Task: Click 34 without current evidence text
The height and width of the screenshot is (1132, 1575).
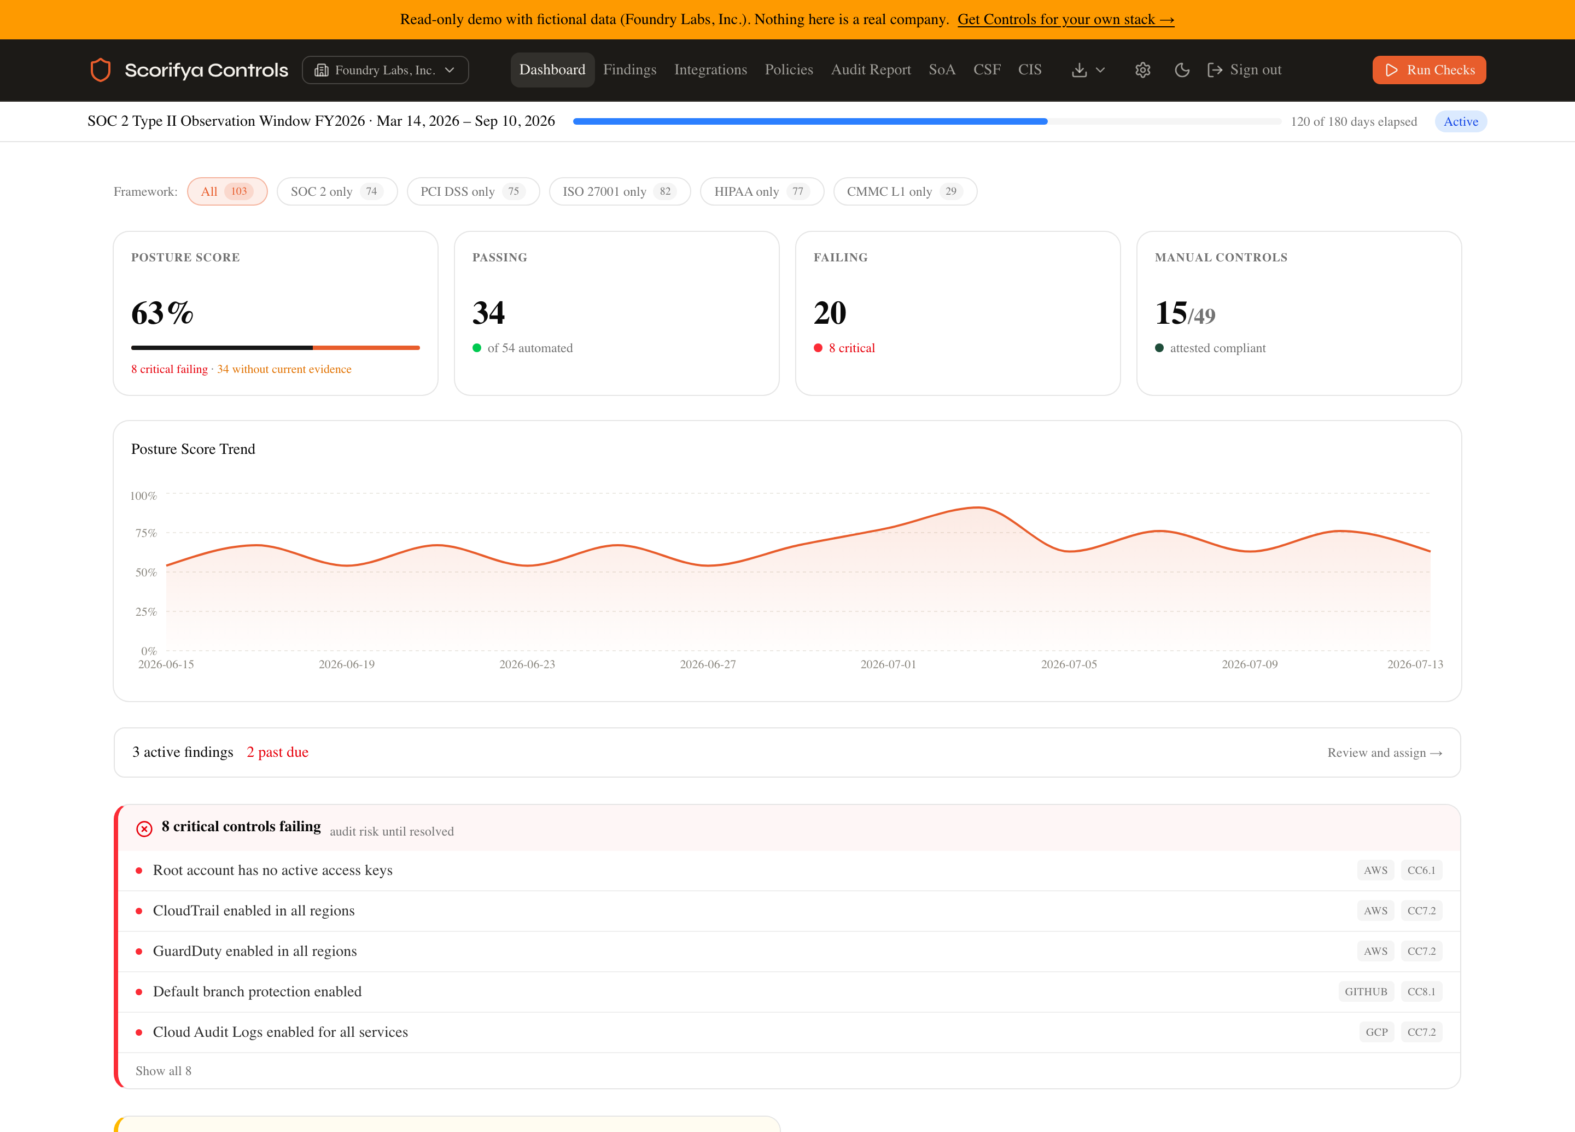Action: point(284,370)
